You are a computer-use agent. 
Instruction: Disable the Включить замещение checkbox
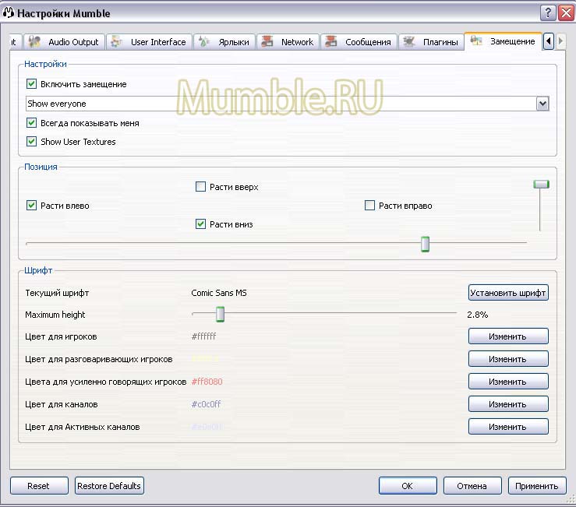click(32, 84)
